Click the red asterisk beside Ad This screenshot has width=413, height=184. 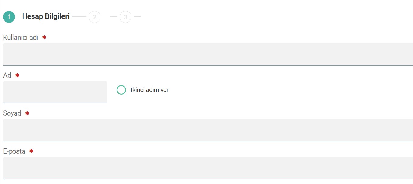coord(17,75)
